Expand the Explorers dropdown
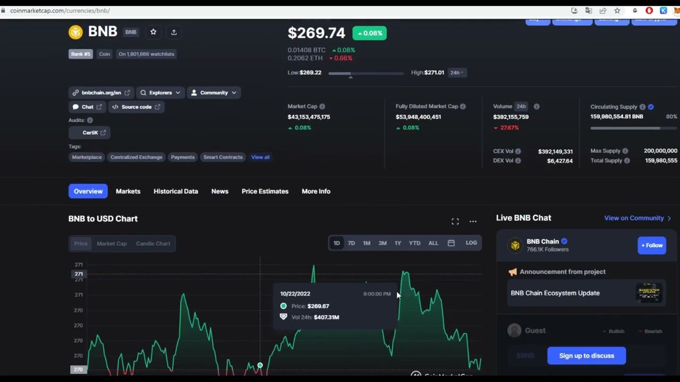The height and width of the screenshot is (382, 680). pos(160,93)
